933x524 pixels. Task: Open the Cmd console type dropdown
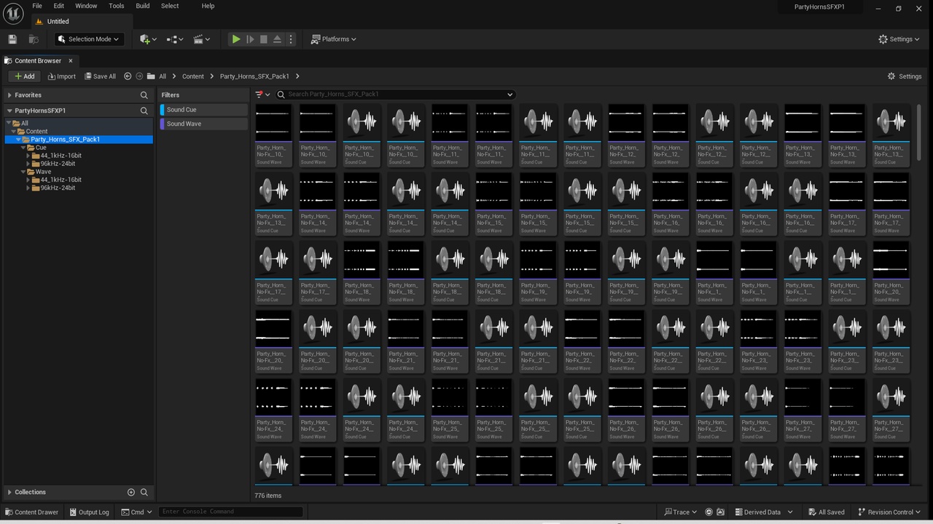pos(136,512)
